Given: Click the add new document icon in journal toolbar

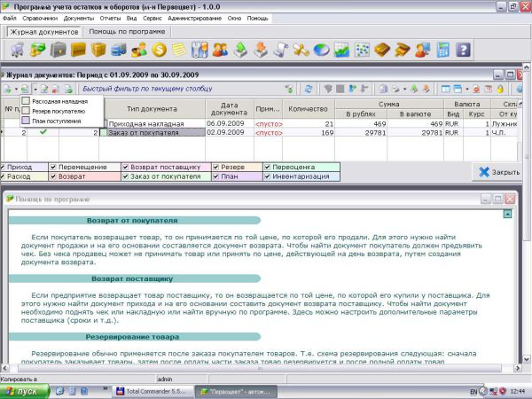Looking at the screenshot, I should click(7, 89).
